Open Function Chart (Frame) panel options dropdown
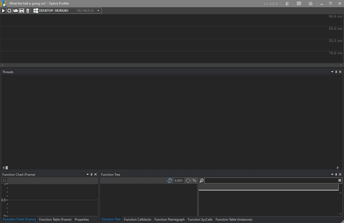This screenshot has height=223, width=344. point(88,175)
